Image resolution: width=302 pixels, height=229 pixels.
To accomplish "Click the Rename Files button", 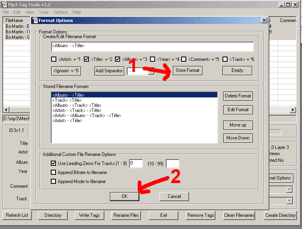I will (x=126, y=215).
